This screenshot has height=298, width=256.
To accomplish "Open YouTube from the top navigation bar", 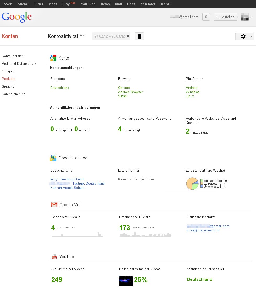I will point(88,4).
